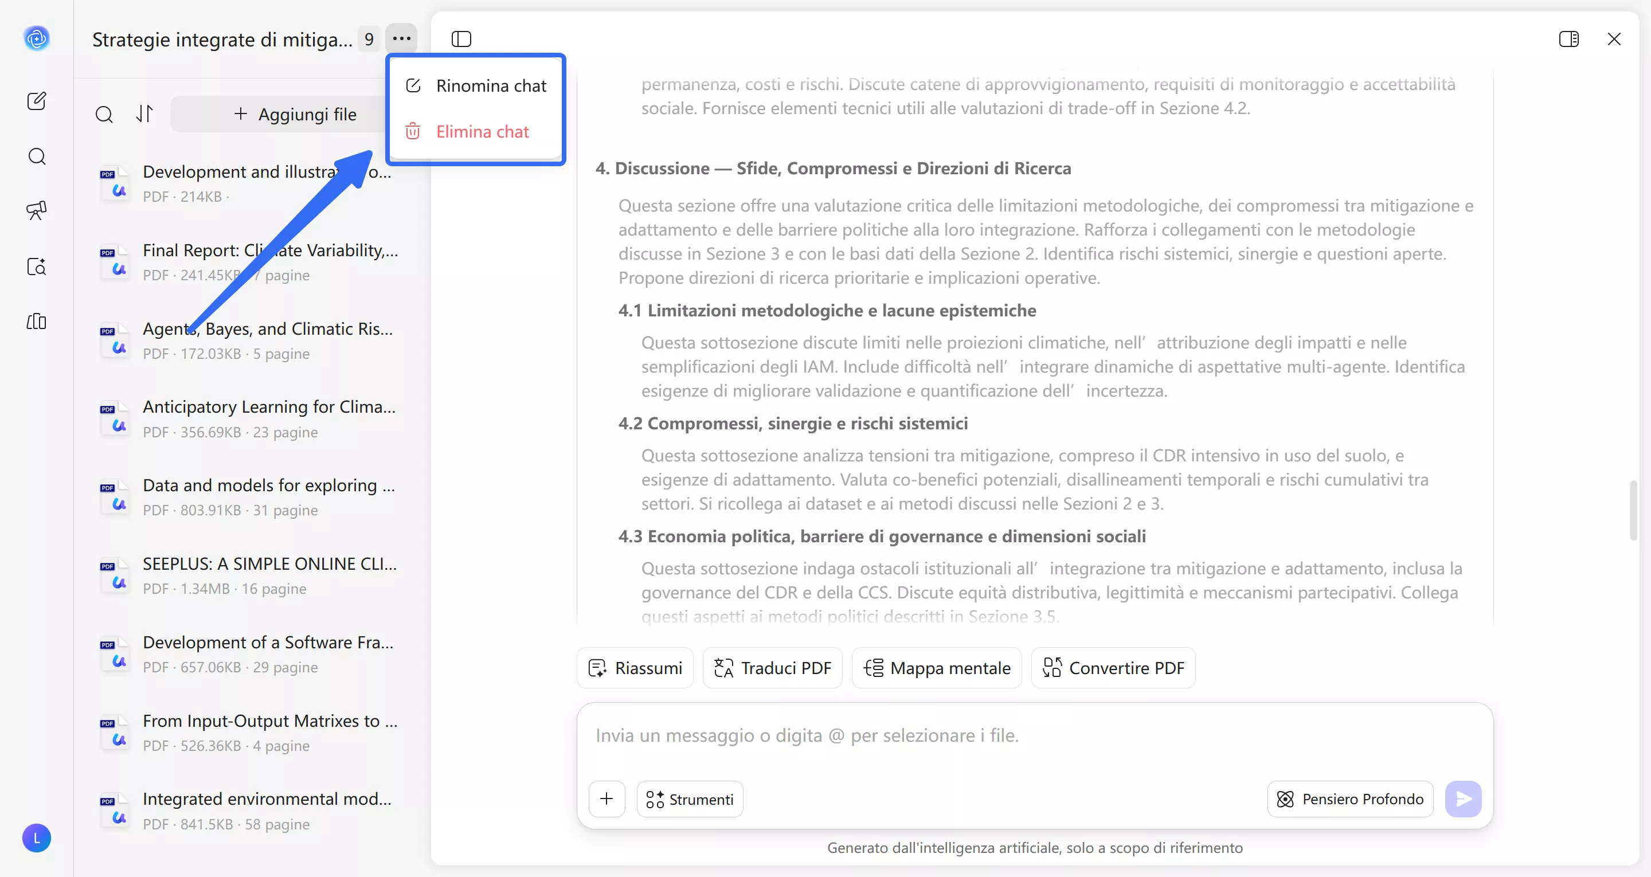
Task: Click the sort files arrows icon
Action: (145, 114)
